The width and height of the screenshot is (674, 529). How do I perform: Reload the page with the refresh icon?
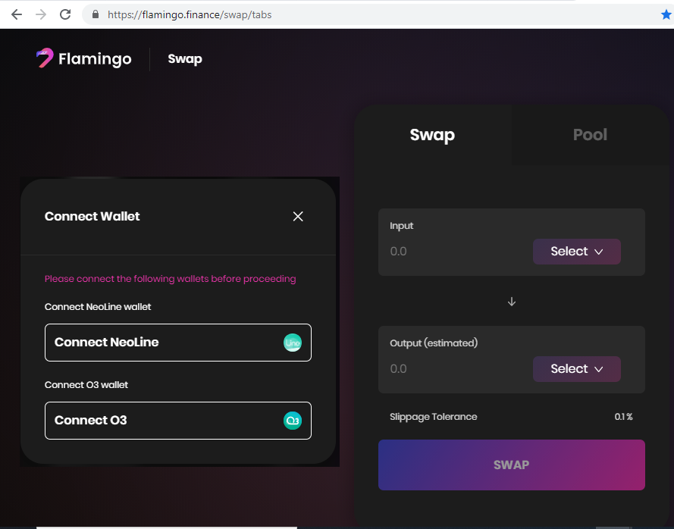click(x=65, y=14)
